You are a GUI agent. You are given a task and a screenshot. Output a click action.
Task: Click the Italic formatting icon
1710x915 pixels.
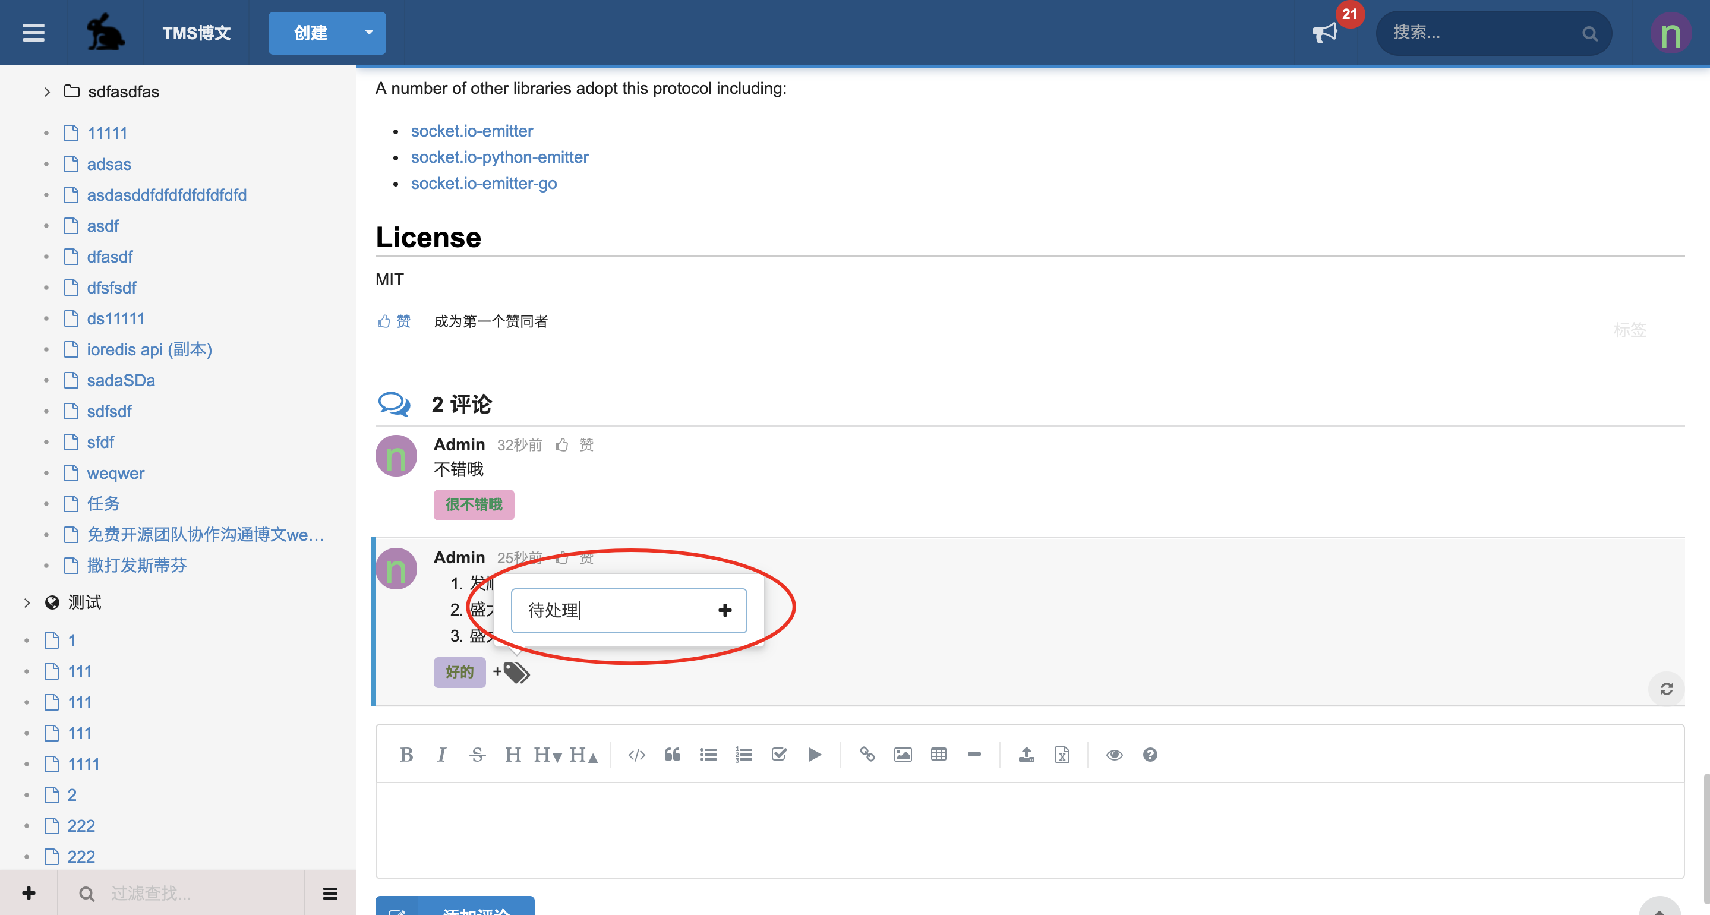[x=441, y=755]
